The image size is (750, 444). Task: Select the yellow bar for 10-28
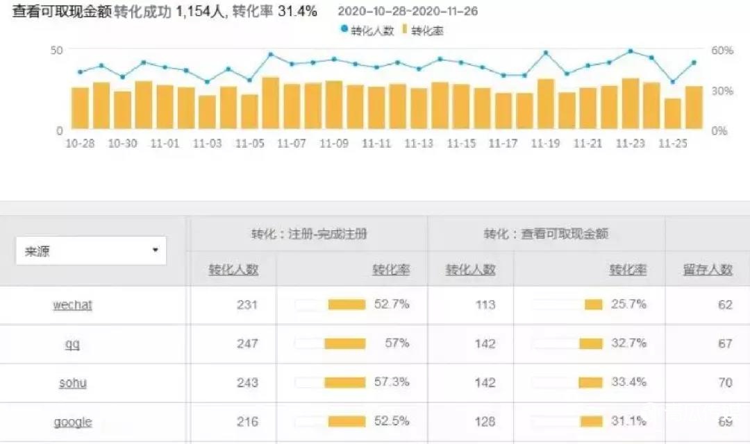point(81,108)
